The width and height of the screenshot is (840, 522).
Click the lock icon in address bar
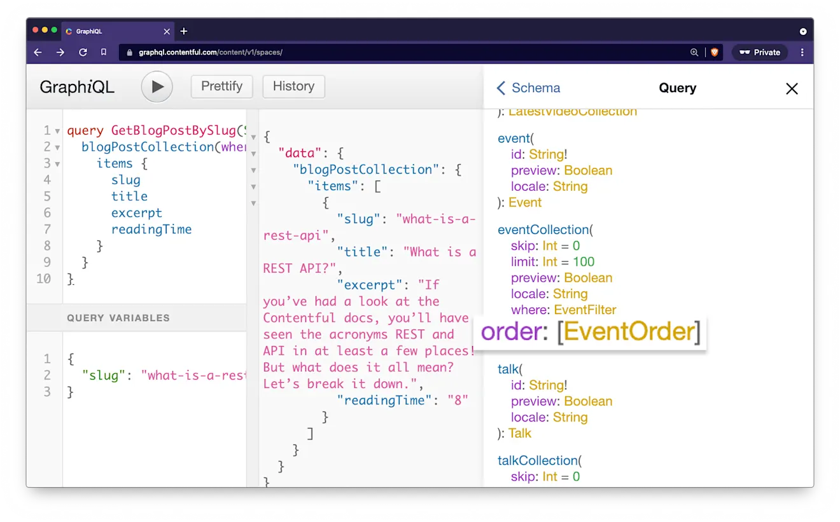click(x=130, y=52)
